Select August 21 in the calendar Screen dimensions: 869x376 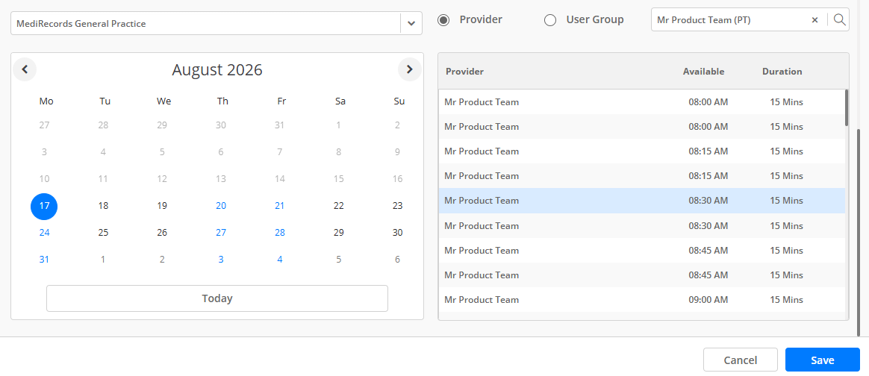coord(280,206)
